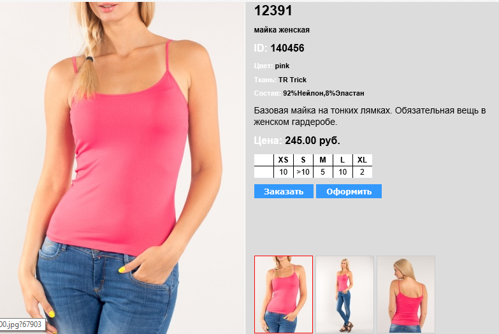This screenshot has width=499, height=334.
Task: Show the back view thumbnail
Action: (406, 294)
